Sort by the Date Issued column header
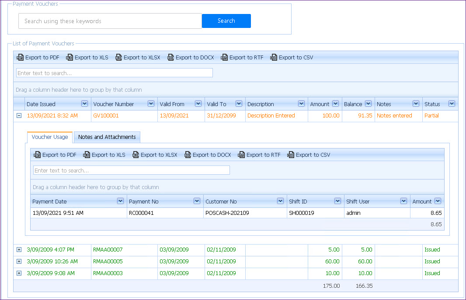 pyautogui.click(x=41, y=104)
